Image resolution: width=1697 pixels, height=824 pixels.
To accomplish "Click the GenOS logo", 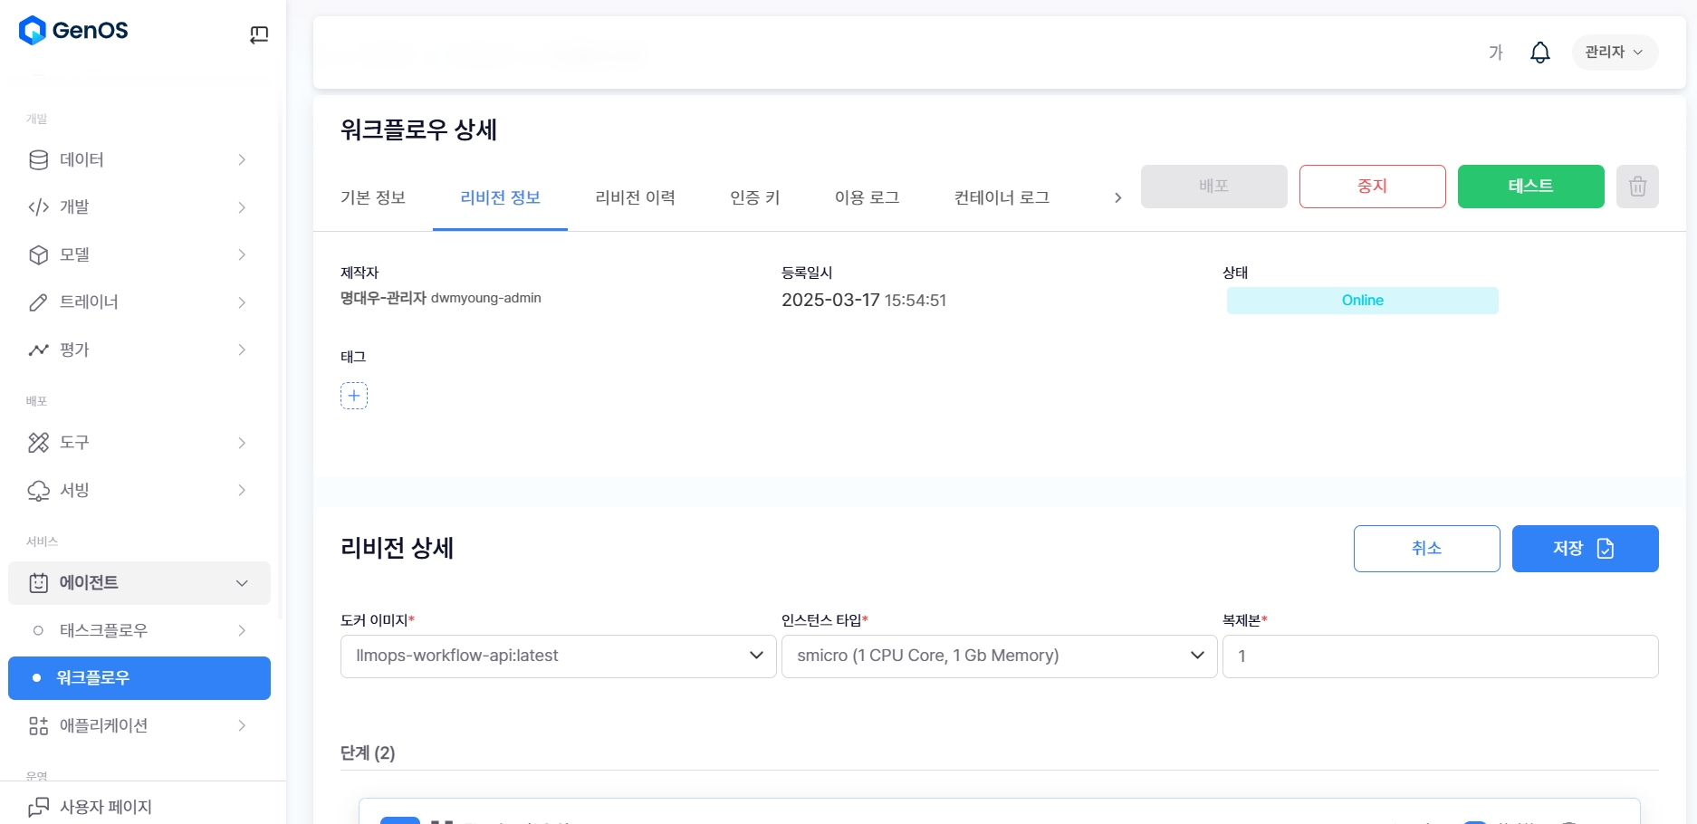I will click(x=74, y=31).
